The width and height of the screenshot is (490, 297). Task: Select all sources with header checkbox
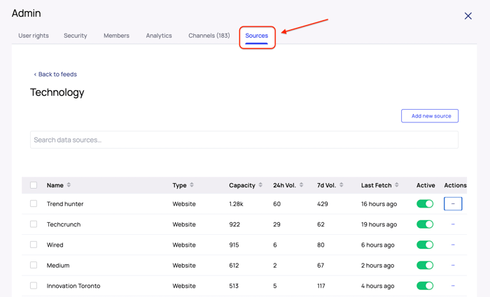click(34, 185)
